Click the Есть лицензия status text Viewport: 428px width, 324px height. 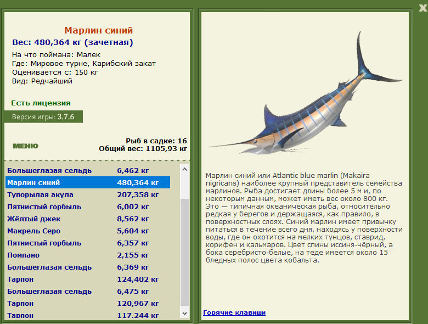point(41,103)
